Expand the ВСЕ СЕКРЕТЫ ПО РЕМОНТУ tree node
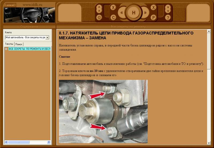Viewport: 214px width, 148px height. point(6,49)
